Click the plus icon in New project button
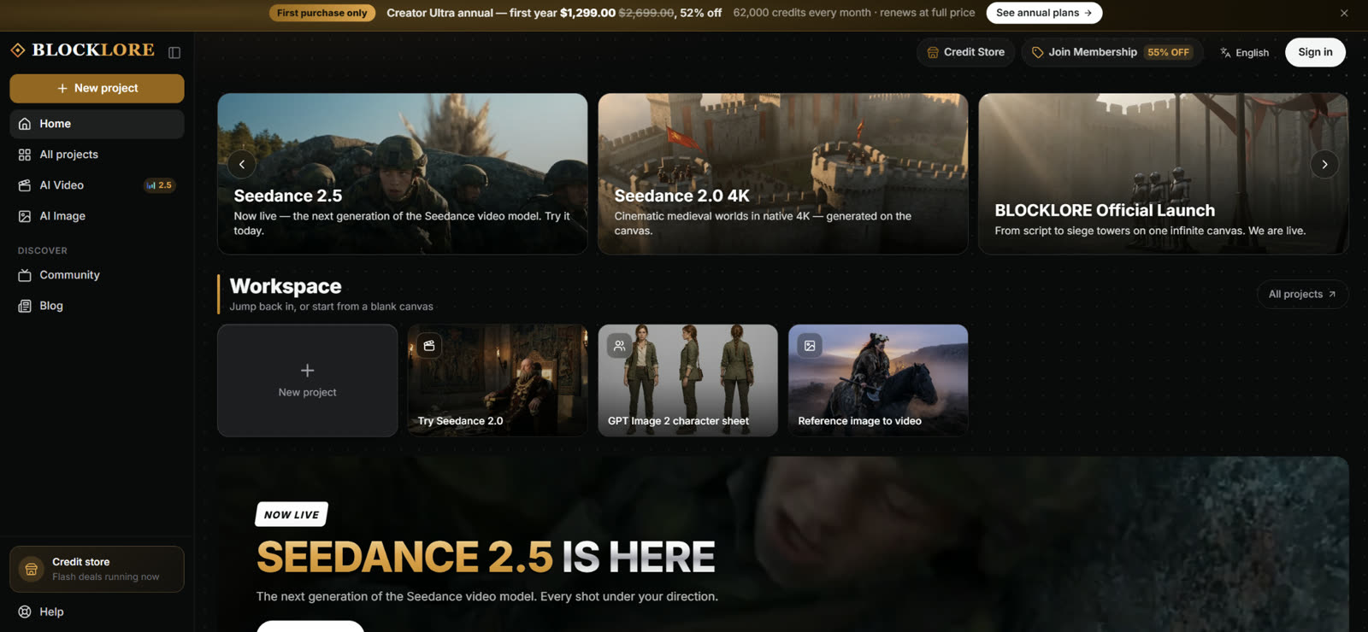Image resolution: width=1368 pixels, height=632 pixels. point(62,88)
